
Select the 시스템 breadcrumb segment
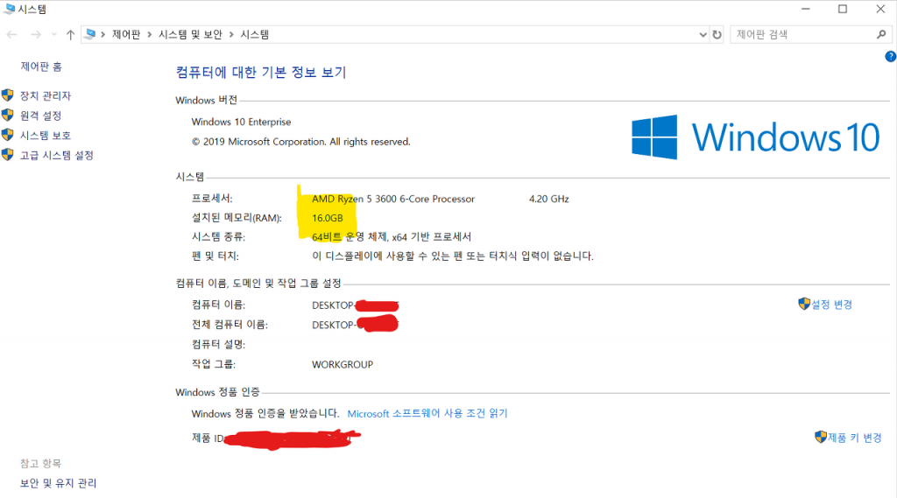coord(255,34)
